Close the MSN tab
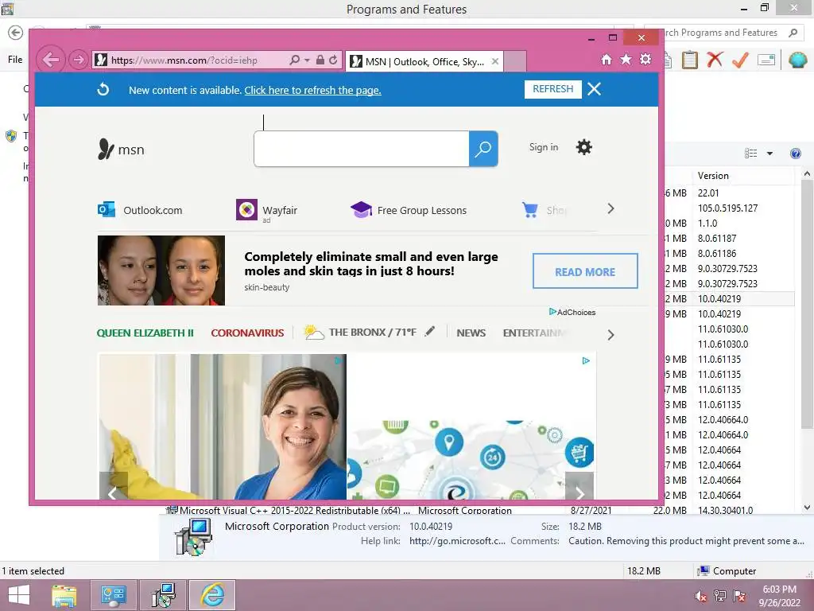814x611 pixels. pyautogui.click(x=495, y=61)
